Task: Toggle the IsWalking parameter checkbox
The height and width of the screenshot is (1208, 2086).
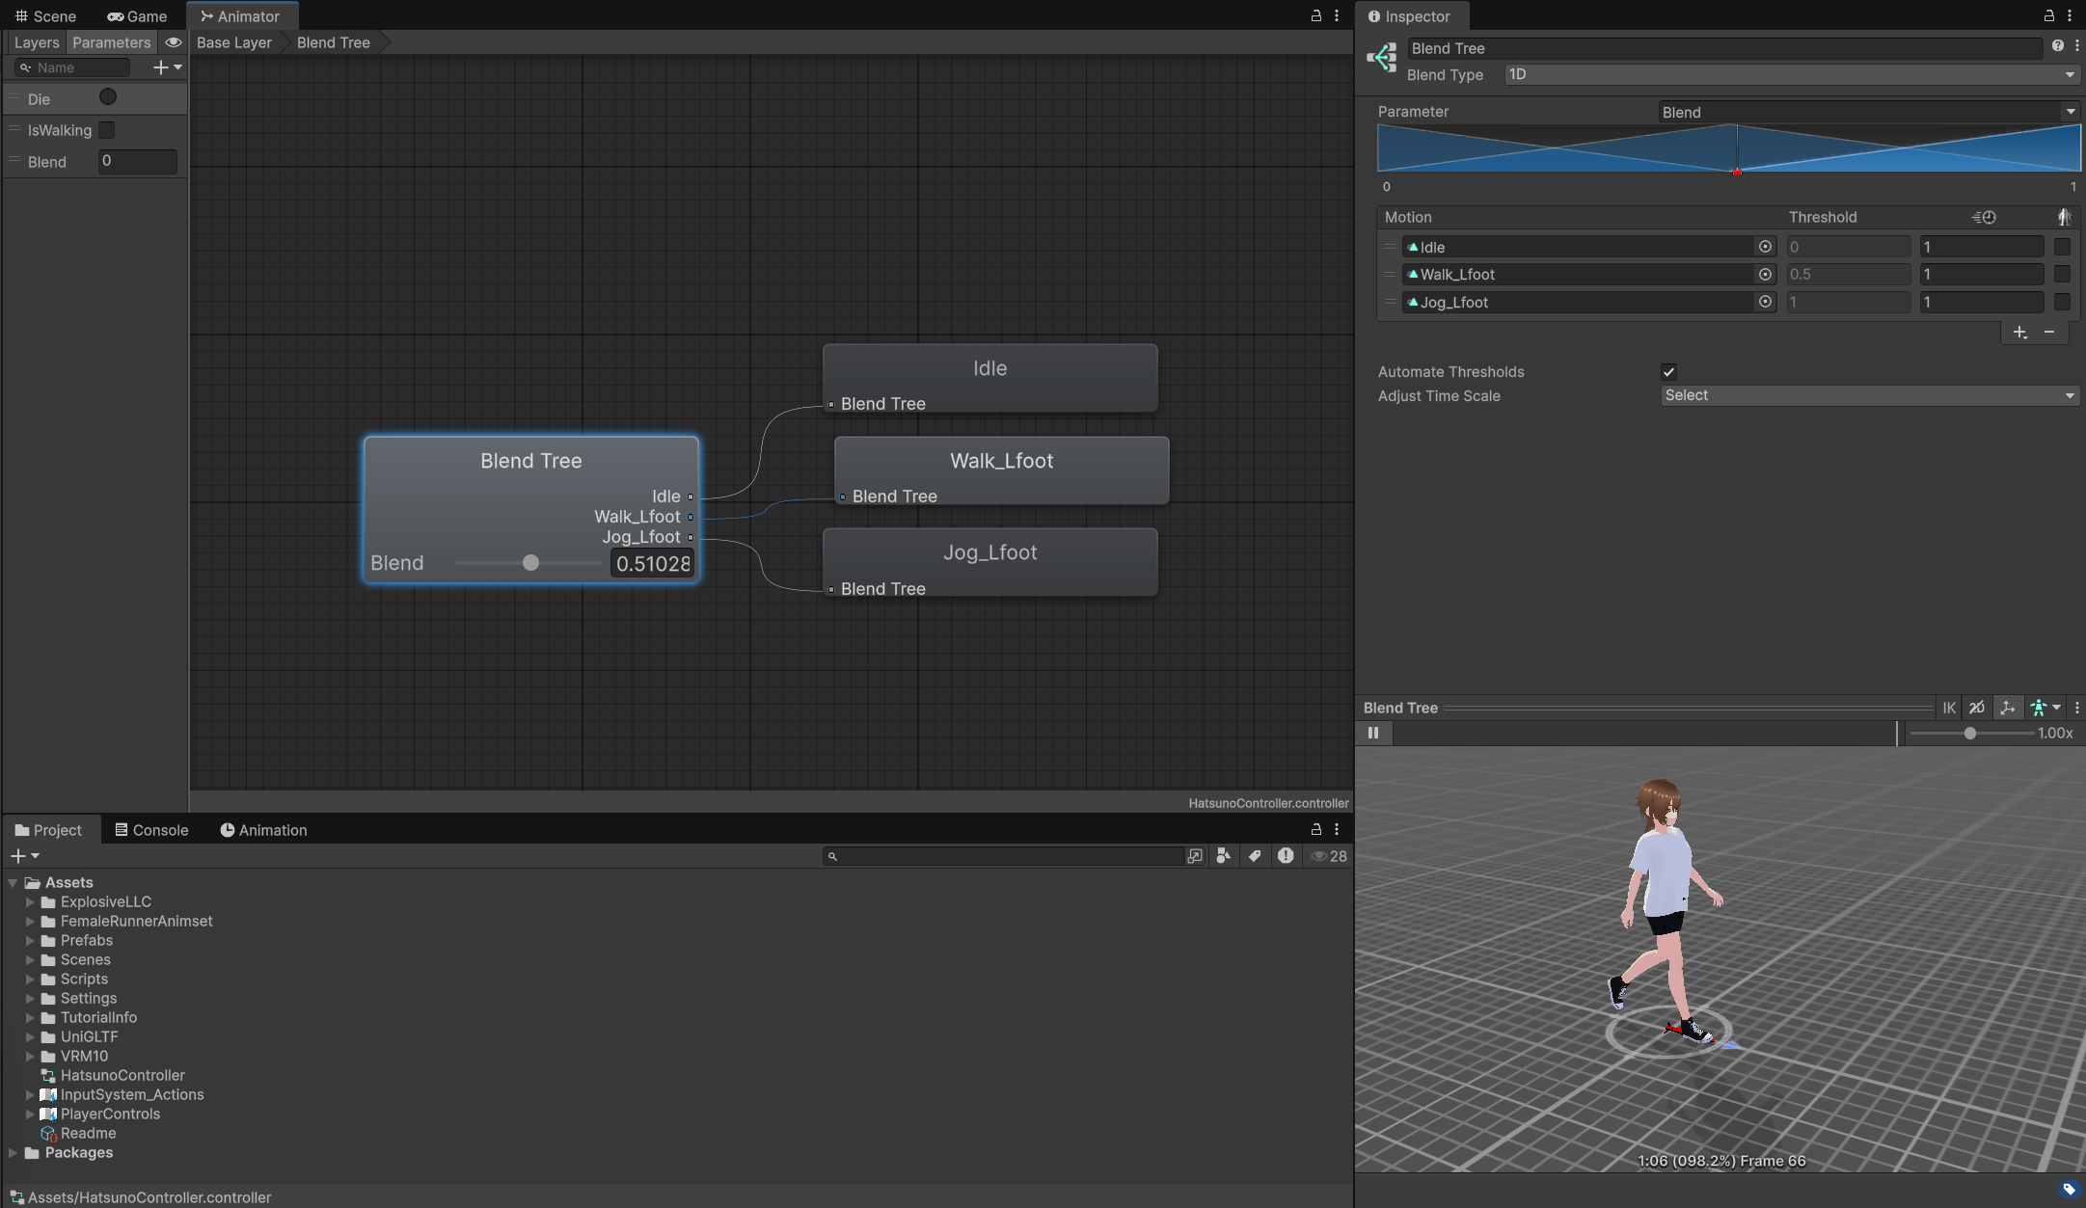Action: [107, 130]
